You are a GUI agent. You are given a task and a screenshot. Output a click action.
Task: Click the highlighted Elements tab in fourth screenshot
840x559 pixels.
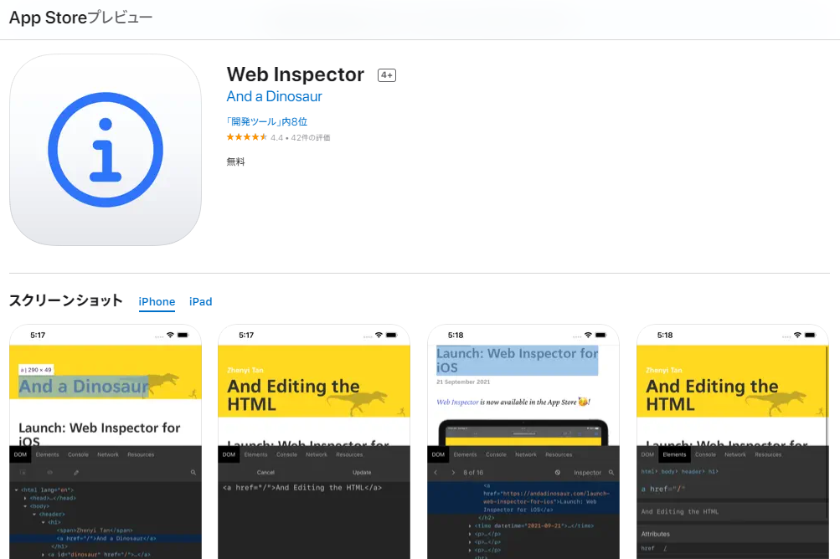tap(674, 454)
